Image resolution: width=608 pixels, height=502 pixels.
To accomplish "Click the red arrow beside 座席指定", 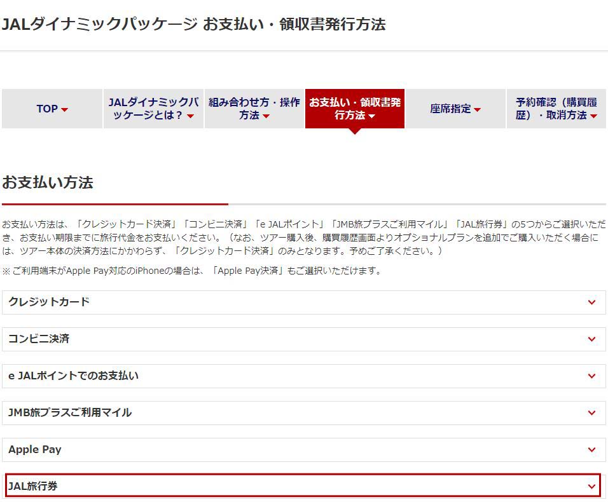I will click(x=478, y=110).
